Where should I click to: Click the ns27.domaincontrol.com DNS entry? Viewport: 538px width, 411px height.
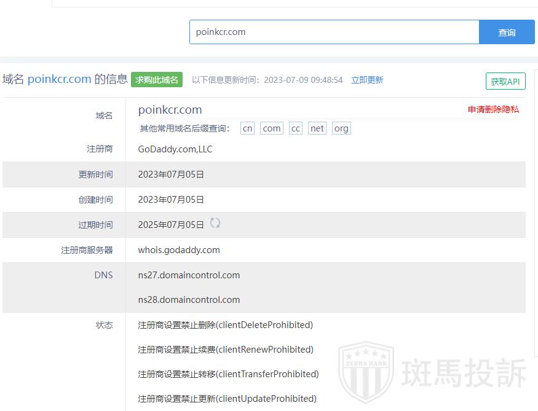[189, 275]
